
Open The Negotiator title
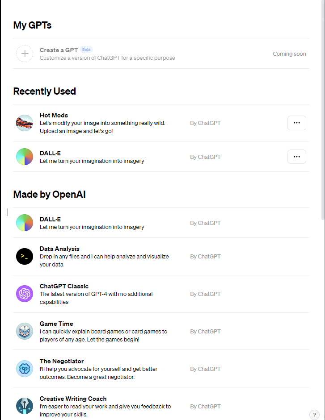pos(62,361)
